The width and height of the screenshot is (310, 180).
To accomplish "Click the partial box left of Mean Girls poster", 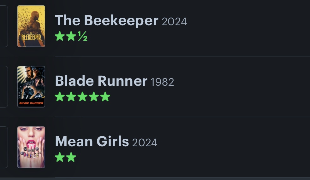I will tap(3, 147).
